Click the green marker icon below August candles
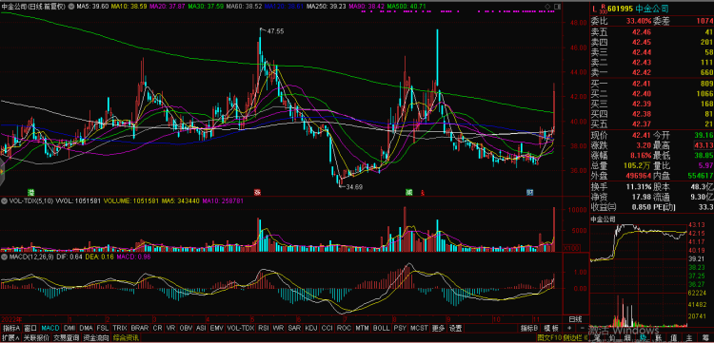Screen dimensions: 714x343 pyautogui.click(x=409, y=192)
